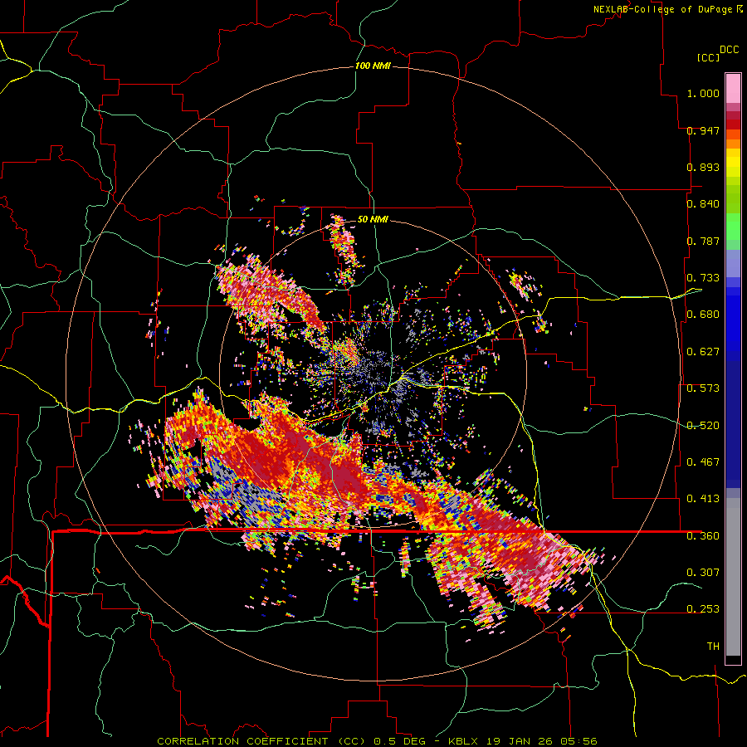Select the 0.893 color scale value
The image size is (747, 747).
coord(703,167)
